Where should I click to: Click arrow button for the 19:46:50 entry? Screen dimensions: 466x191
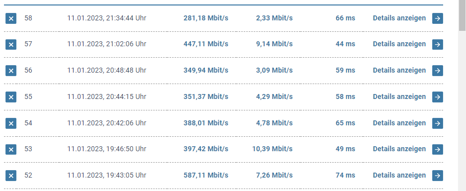point(438,149)
